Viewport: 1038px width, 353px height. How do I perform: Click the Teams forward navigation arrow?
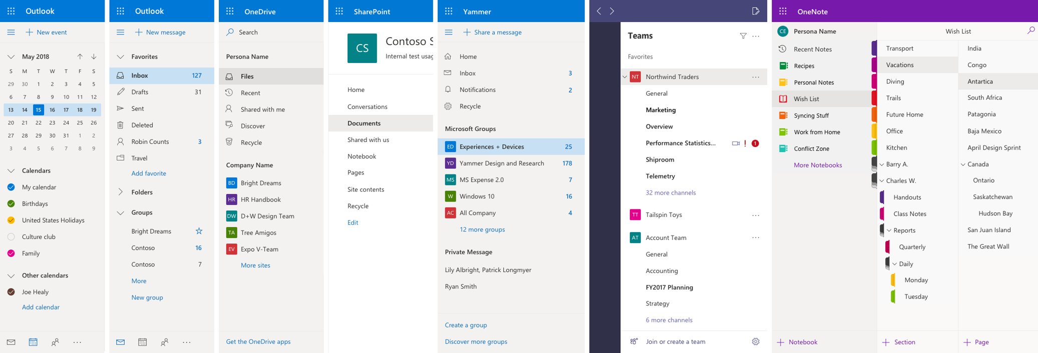click(x=612, y=11)
